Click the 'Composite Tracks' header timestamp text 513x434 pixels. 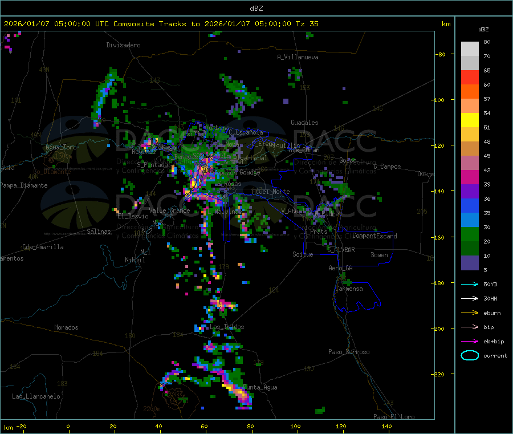click(x=161, y=24)
